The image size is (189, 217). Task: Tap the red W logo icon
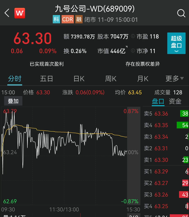(x=20, y=13)
